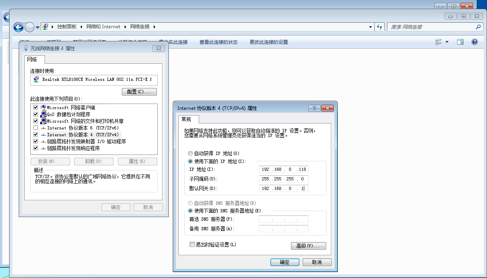The image size is (487, 278).
Task: Select the Internet 协议版本 6 (TCP/IPv6) row
Action: [83, 128]
